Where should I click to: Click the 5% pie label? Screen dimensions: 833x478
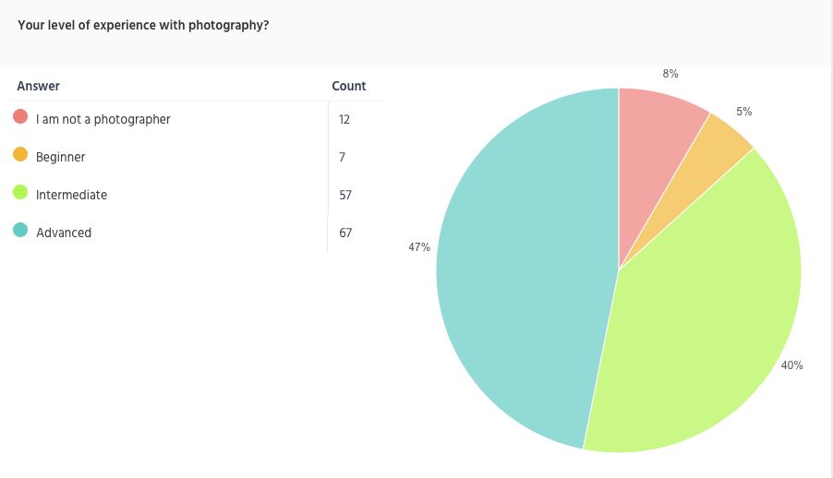pyautogui.click(x=743, y=112)
